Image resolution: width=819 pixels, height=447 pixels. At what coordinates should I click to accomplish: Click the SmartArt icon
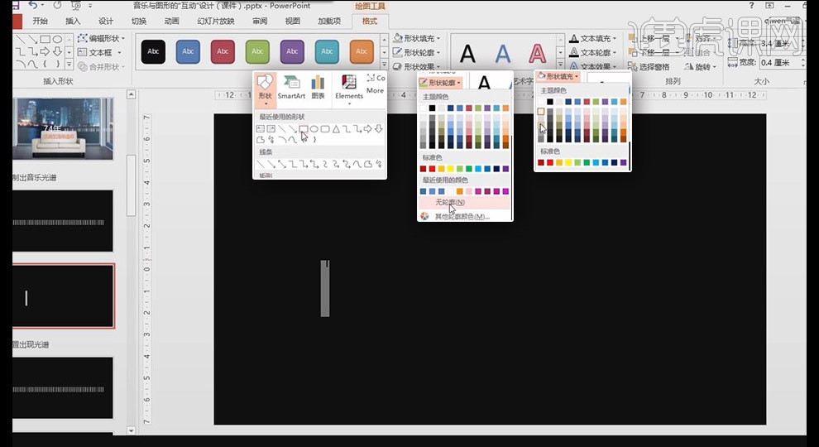pyautogui.click(x=291, y=87)
